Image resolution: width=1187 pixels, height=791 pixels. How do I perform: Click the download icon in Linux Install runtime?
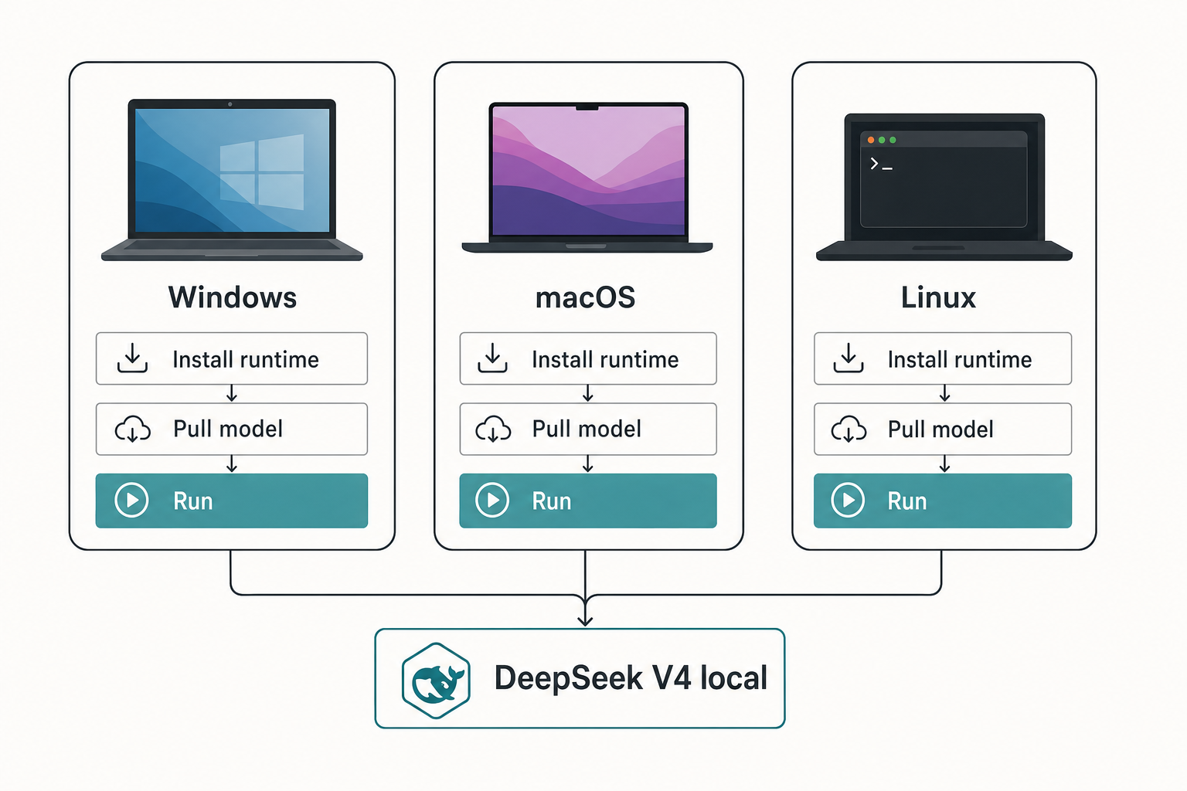click(849, 358)
